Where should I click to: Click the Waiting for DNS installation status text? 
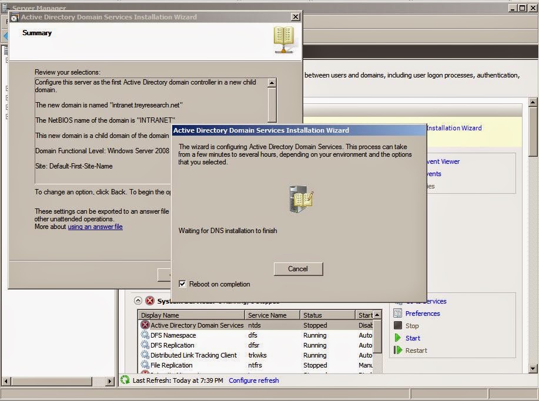(227, 231)
